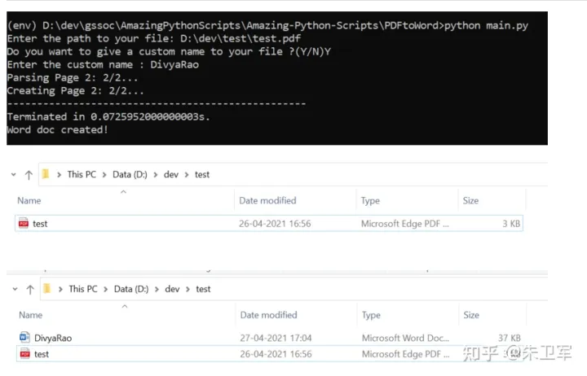Sort by Date modified in the top Explorer window
The height and width of the screenshot is (376, 587).
267,200
